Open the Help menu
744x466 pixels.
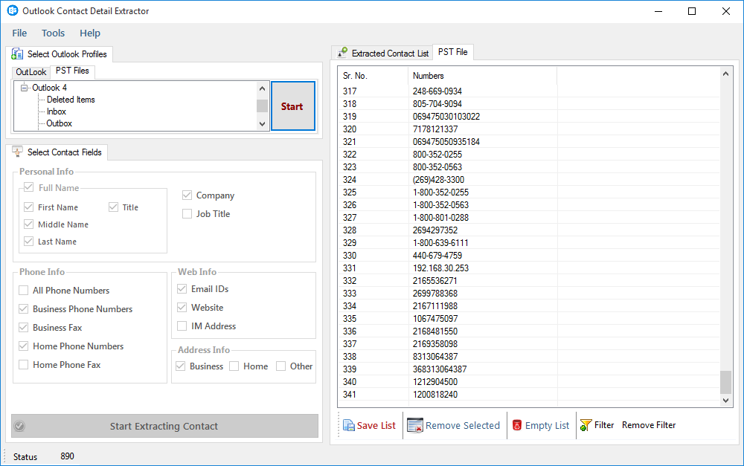coord(90,33)
